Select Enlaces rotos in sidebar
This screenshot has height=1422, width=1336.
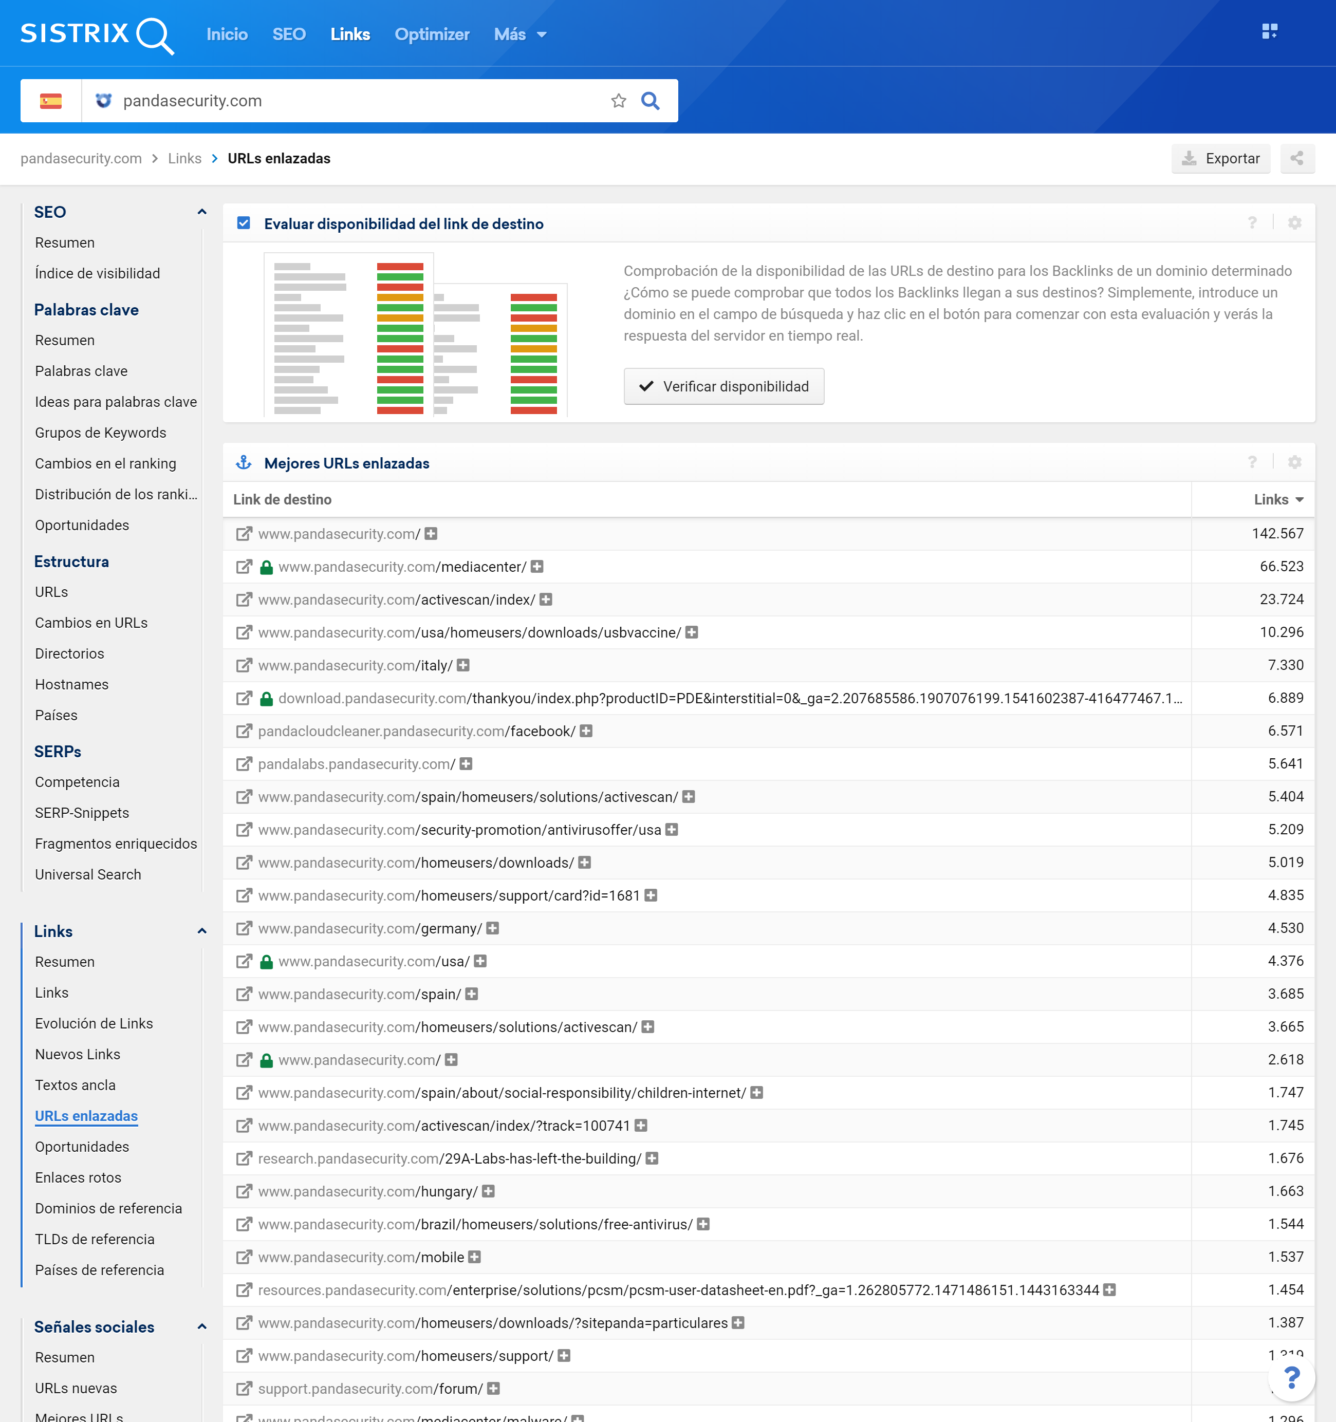point(78,1177)
